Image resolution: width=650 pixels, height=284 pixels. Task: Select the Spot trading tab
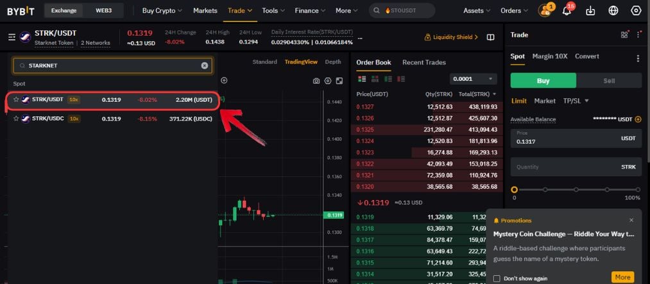coord(517,56)
